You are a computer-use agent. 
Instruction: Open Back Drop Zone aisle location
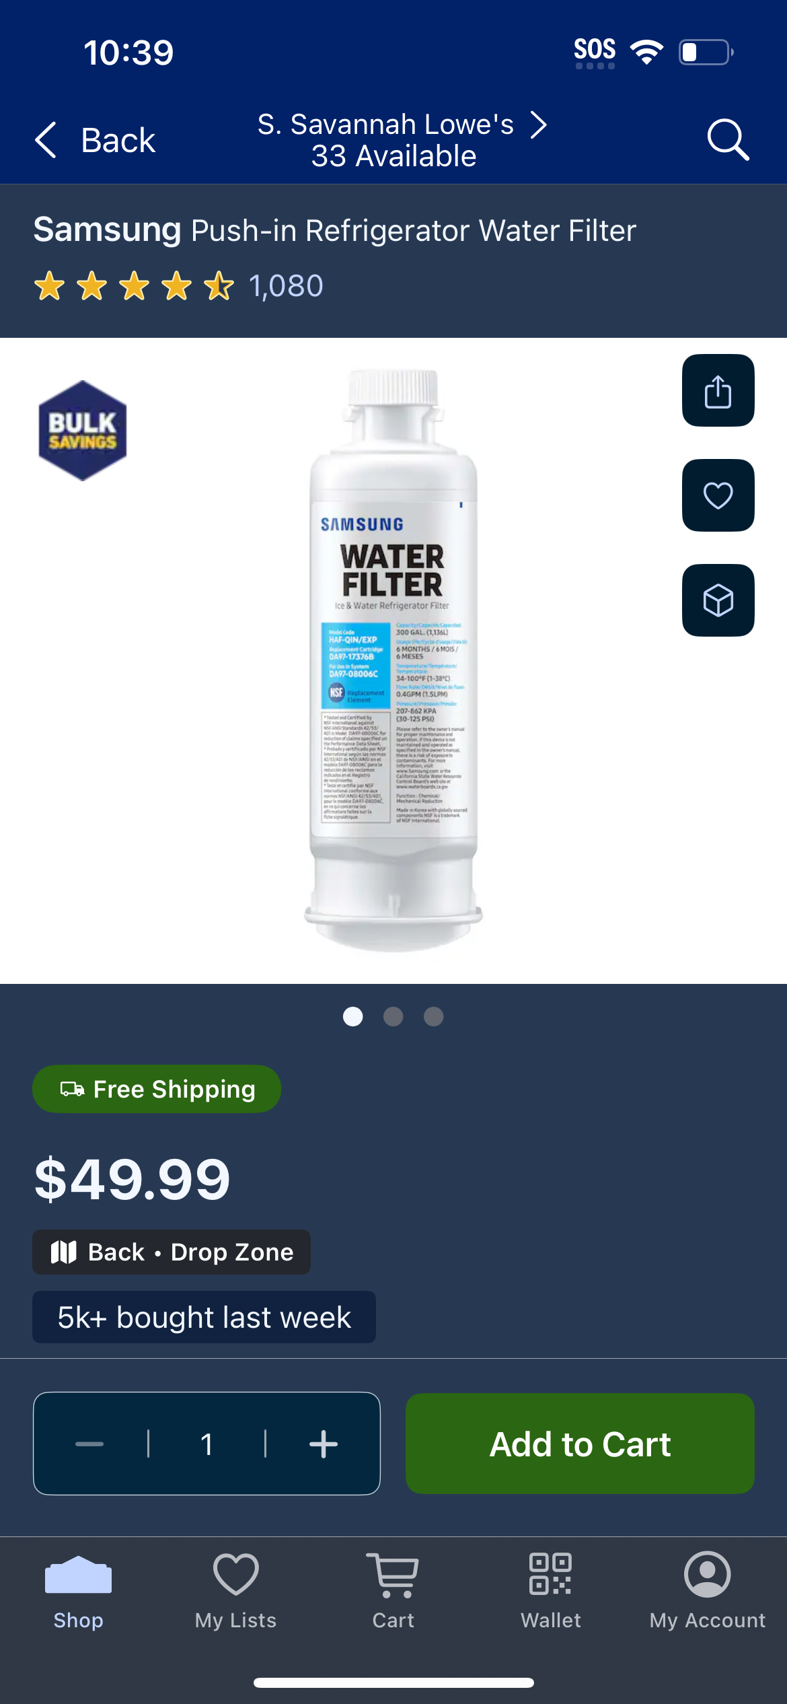point(172,1252)
